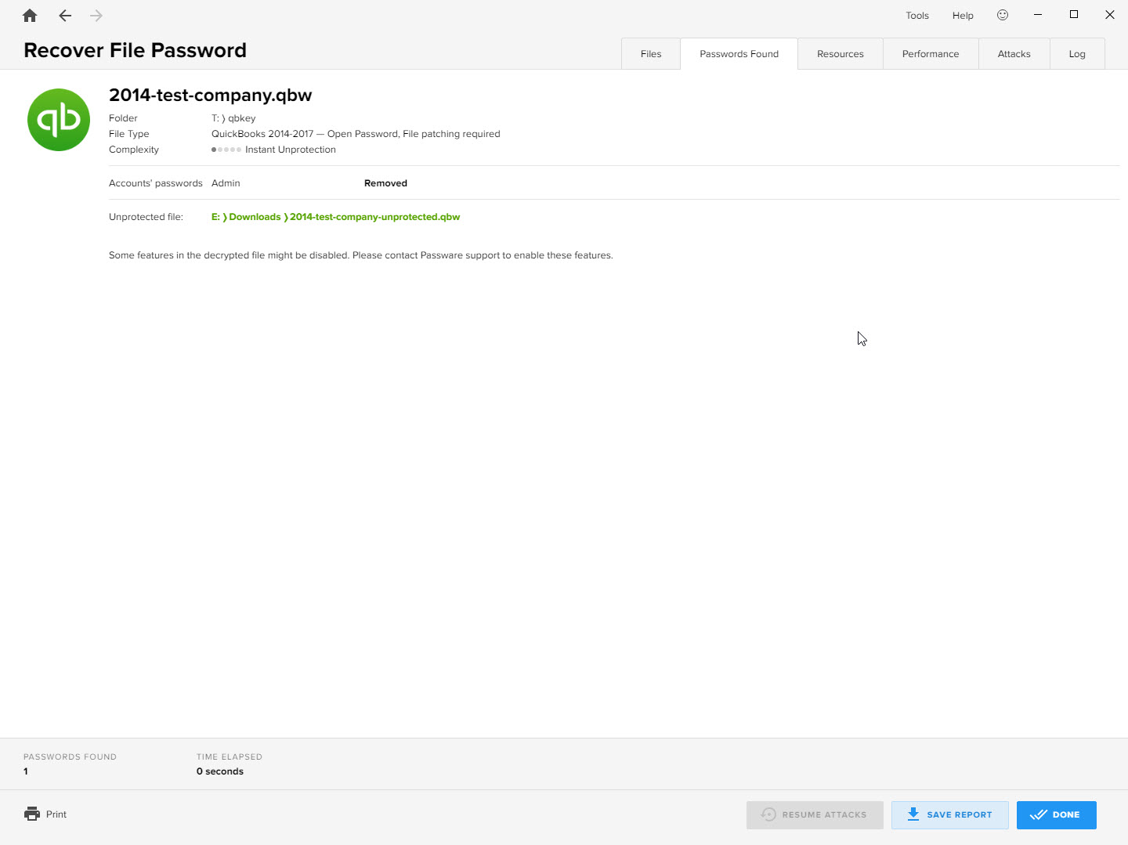
Task: Click the 'Removed' password status text
Action: click(385, 183)
